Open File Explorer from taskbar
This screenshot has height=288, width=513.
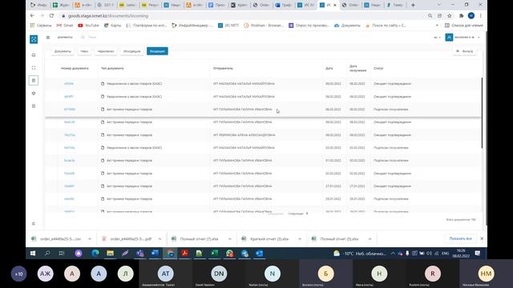pyautogui.click(x=111, y=253)
